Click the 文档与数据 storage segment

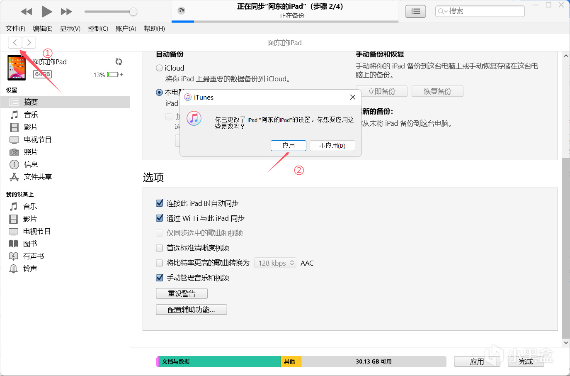tap(220, 361)
